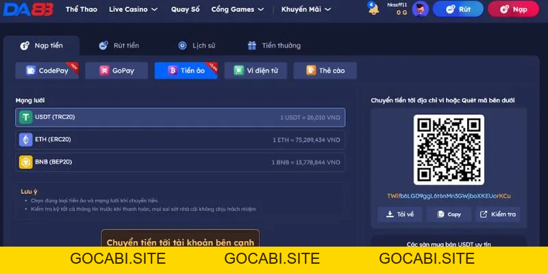Click the CodePay wallet icon
548x274 pixels.
pyautogui.click(x=31, y=71)
